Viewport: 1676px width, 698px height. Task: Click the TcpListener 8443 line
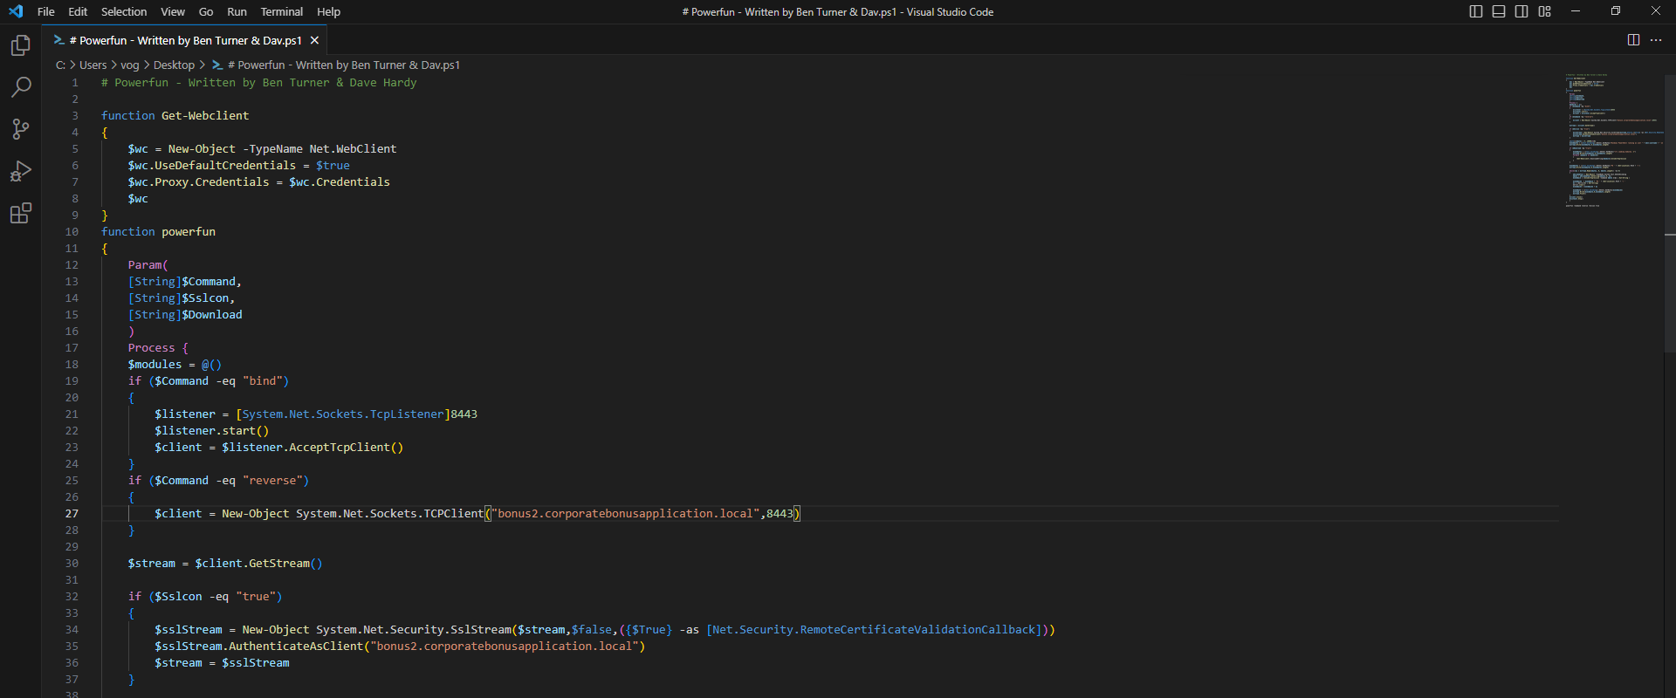coord(316,414)
